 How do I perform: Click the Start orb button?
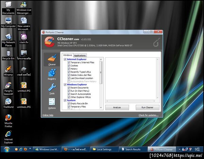[7, 150]
